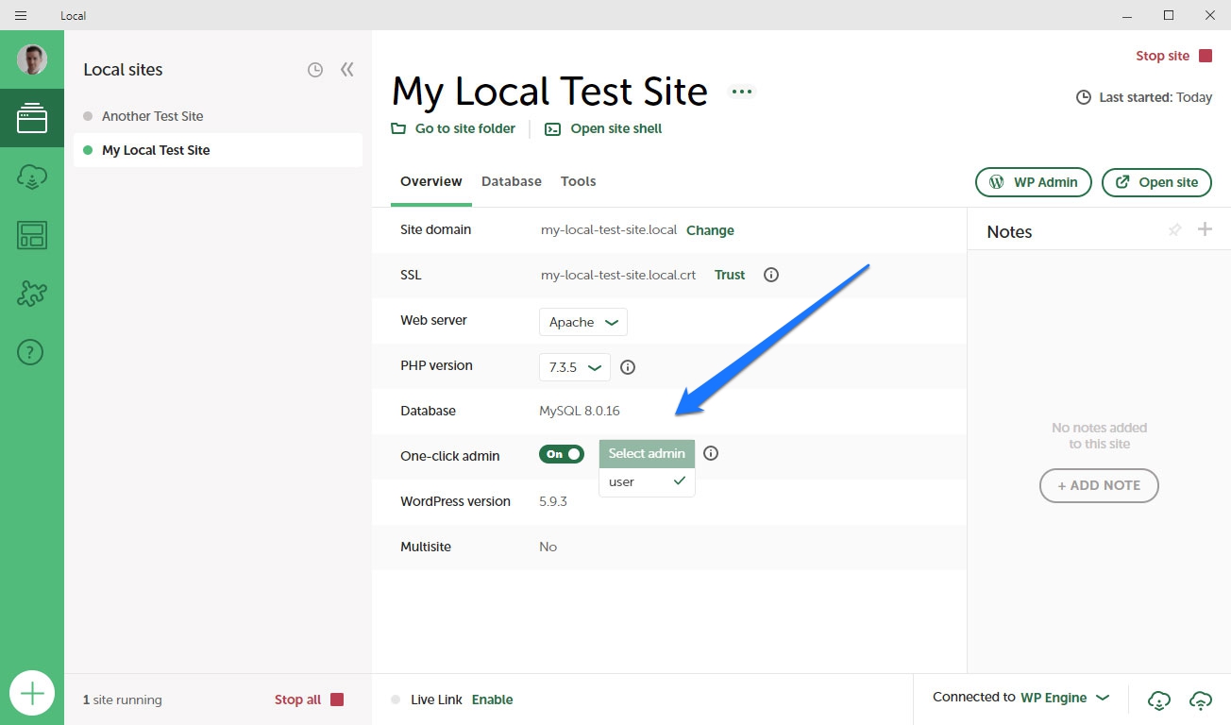The width and height of the screenshot is (1231, 725).
Task: Click the WordPress version 5.9.3 value
Action: (553, 501)
